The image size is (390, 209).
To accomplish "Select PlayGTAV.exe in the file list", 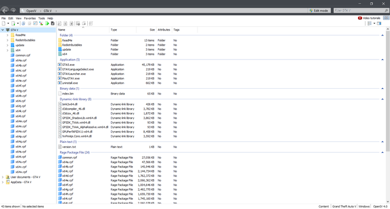I will pyautogui.click(x=71, y=78).
